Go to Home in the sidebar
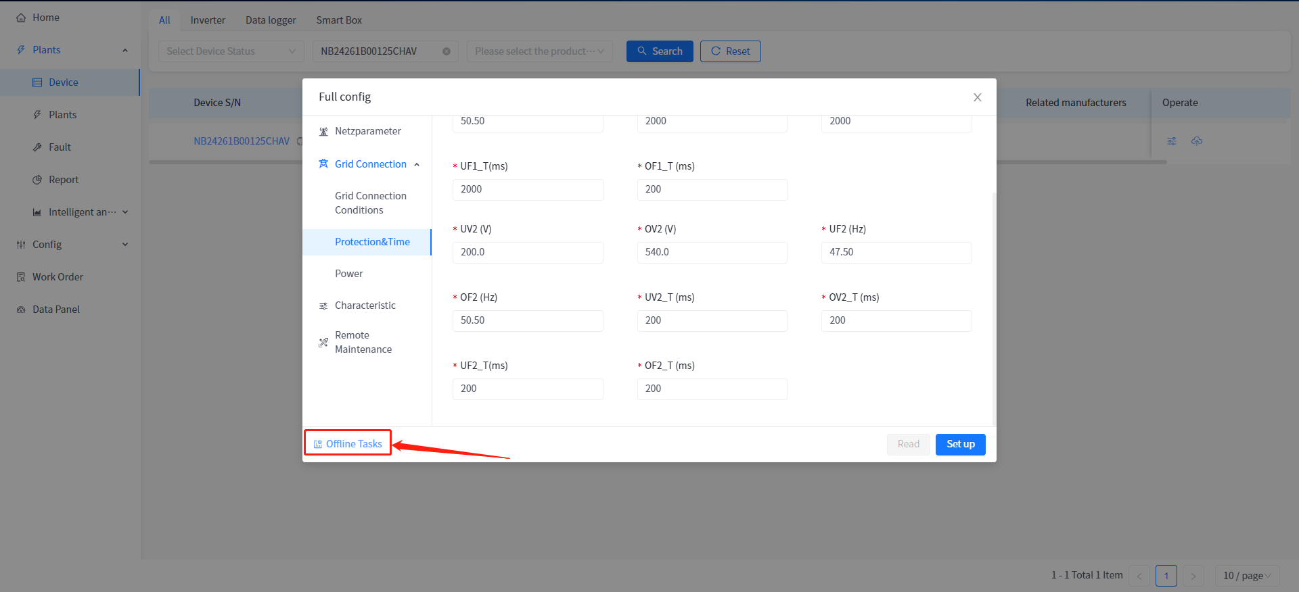 [45, 18]
